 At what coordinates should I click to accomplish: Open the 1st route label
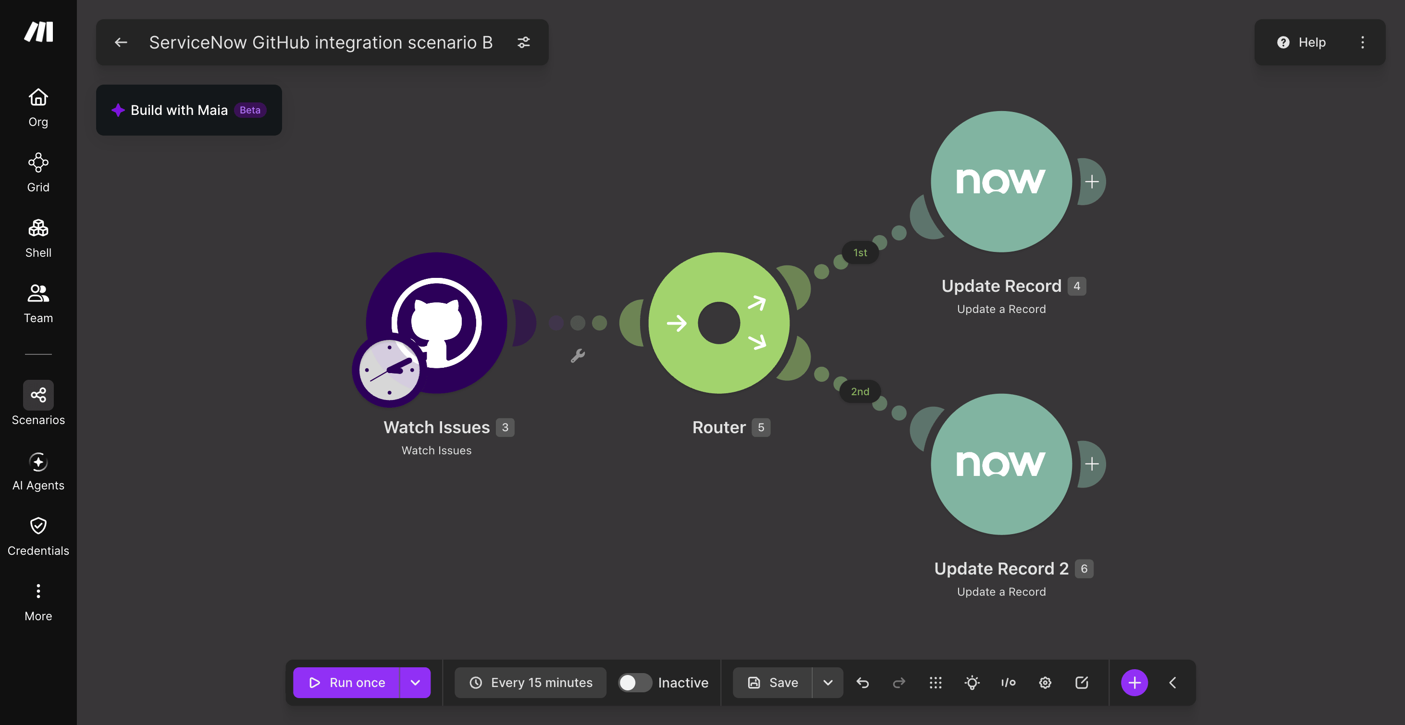click(x=860, y=252)
